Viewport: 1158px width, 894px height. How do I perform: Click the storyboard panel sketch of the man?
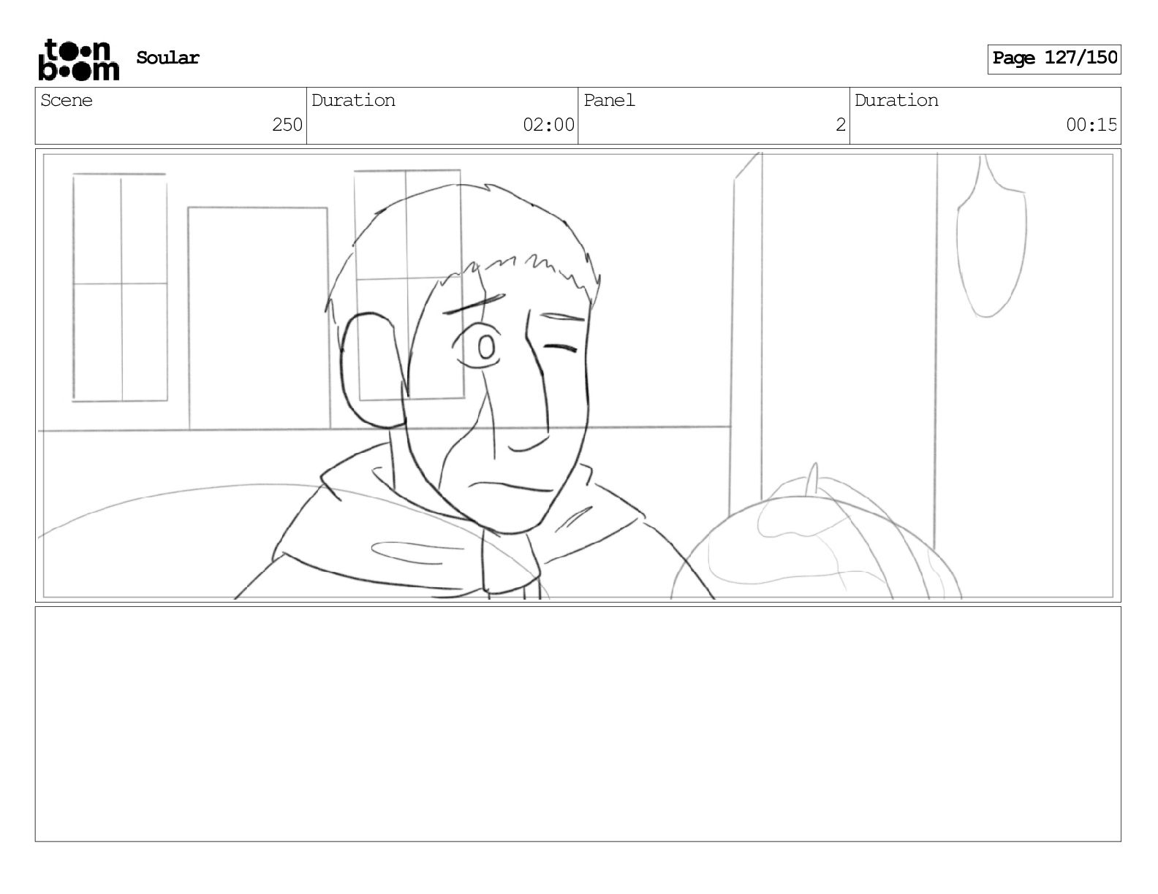[578, 375]
